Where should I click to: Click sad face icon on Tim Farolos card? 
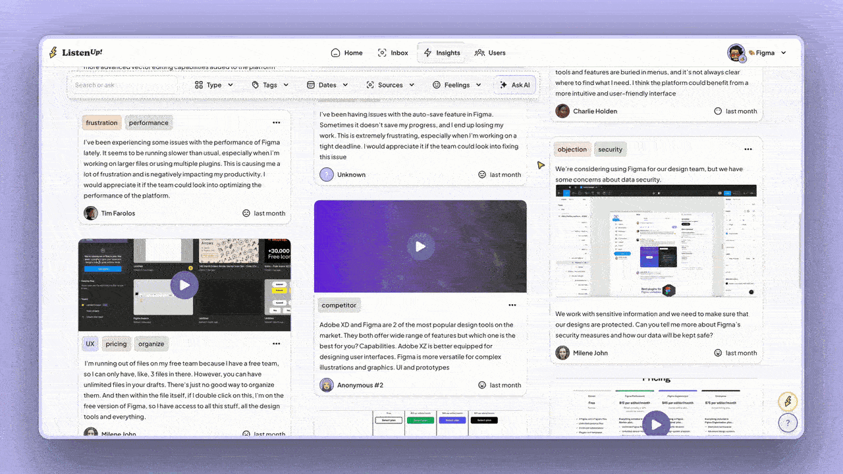(246, 213)
